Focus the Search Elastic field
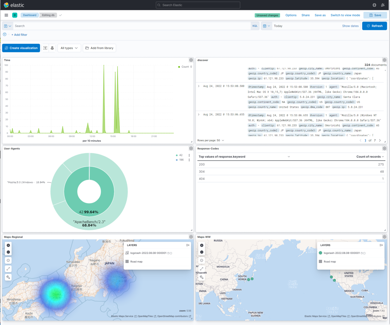This screenshot has height=325, width=390. pyautogui.click(x=198, y=5)
